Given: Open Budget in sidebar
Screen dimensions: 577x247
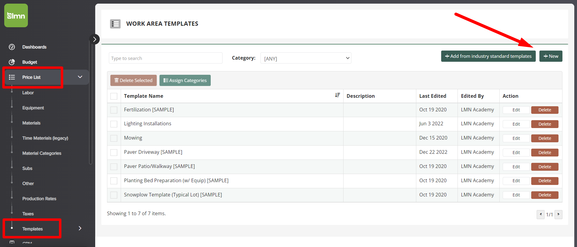Looking at the screenshot, I should coord(30,62).
